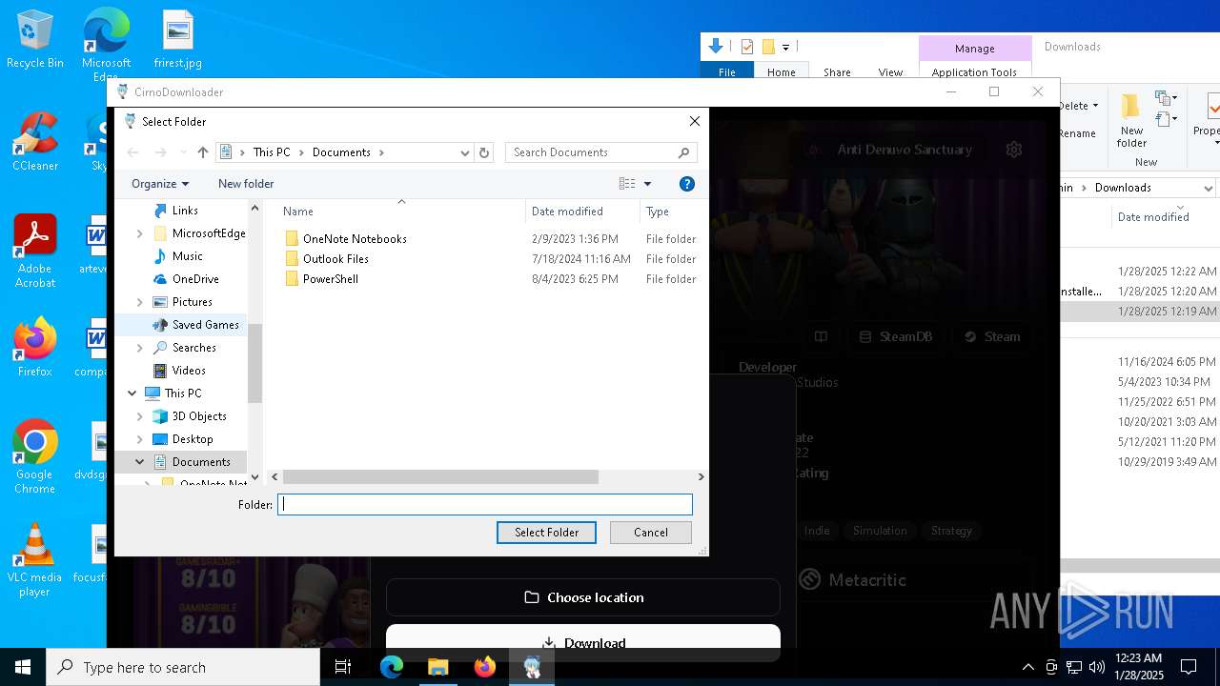Click Select Folder button

546,533
